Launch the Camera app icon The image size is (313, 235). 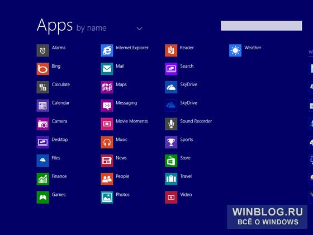pos(42,124)
